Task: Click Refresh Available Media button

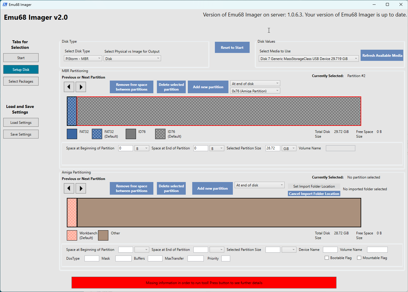Action: pos(382,56)
